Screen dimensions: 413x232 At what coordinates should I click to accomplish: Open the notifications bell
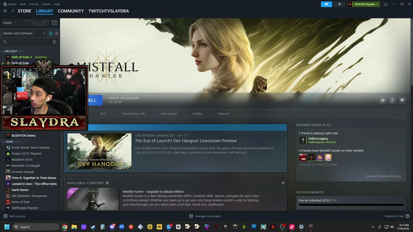click(339, 4)
